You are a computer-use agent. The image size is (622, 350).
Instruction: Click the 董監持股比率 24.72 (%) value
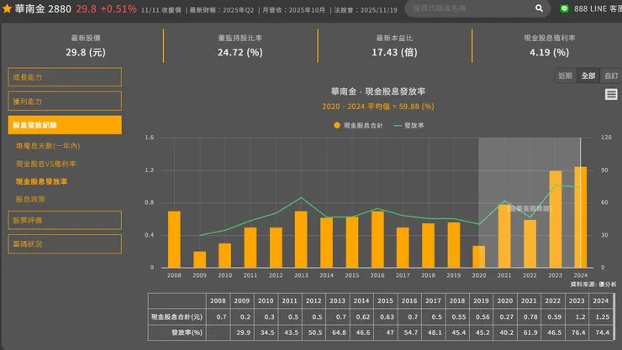coord(240,52)
